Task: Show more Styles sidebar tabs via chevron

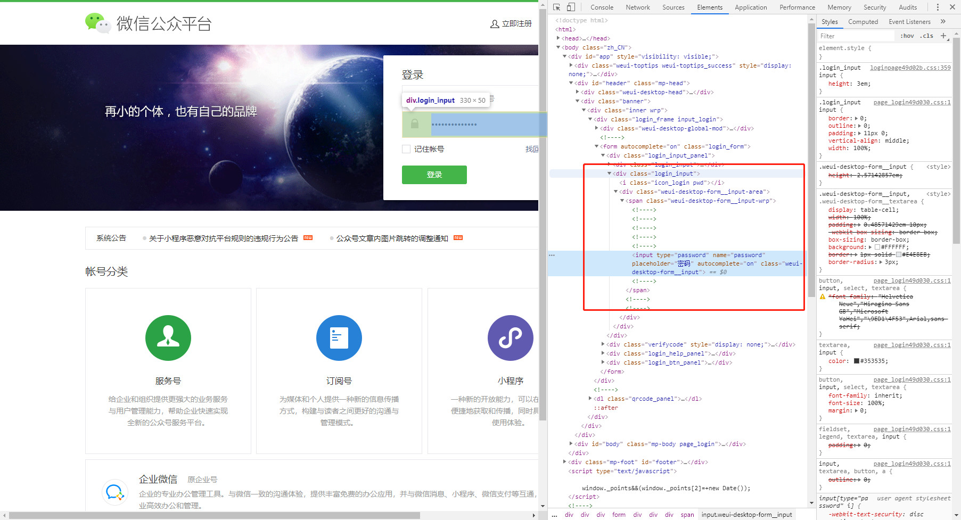Action: [x=943, y=22]
